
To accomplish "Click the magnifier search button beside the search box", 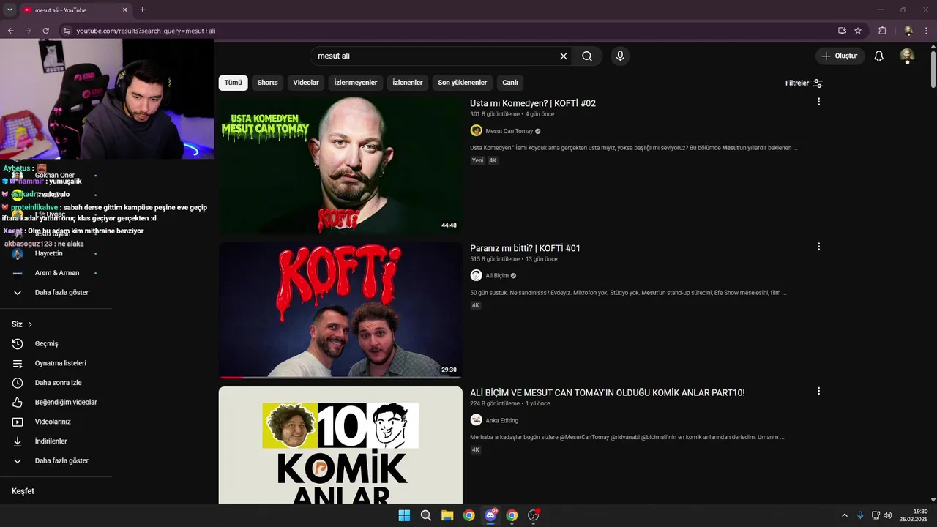I will tap(587, 56).
